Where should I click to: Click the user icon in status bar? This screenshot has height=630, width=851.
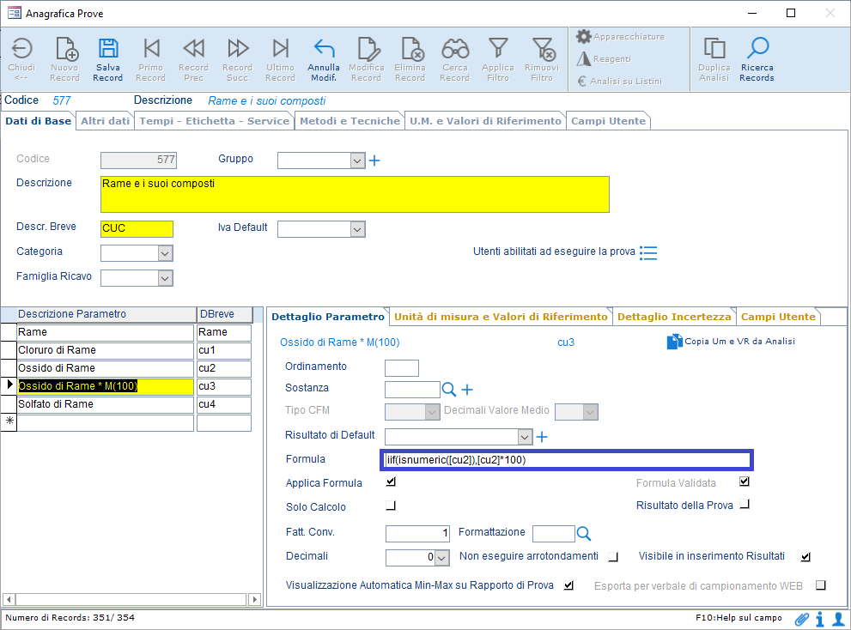point(838,619)
